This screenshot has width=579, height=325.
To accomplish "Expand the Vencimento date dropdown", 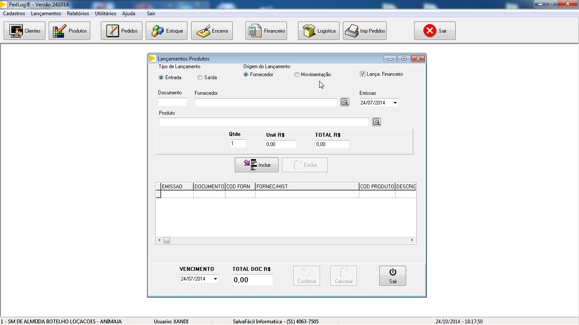I will (215, 279).
